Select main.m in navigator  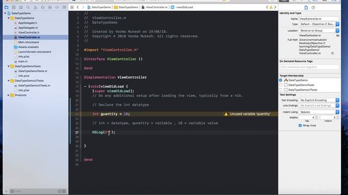23,61
